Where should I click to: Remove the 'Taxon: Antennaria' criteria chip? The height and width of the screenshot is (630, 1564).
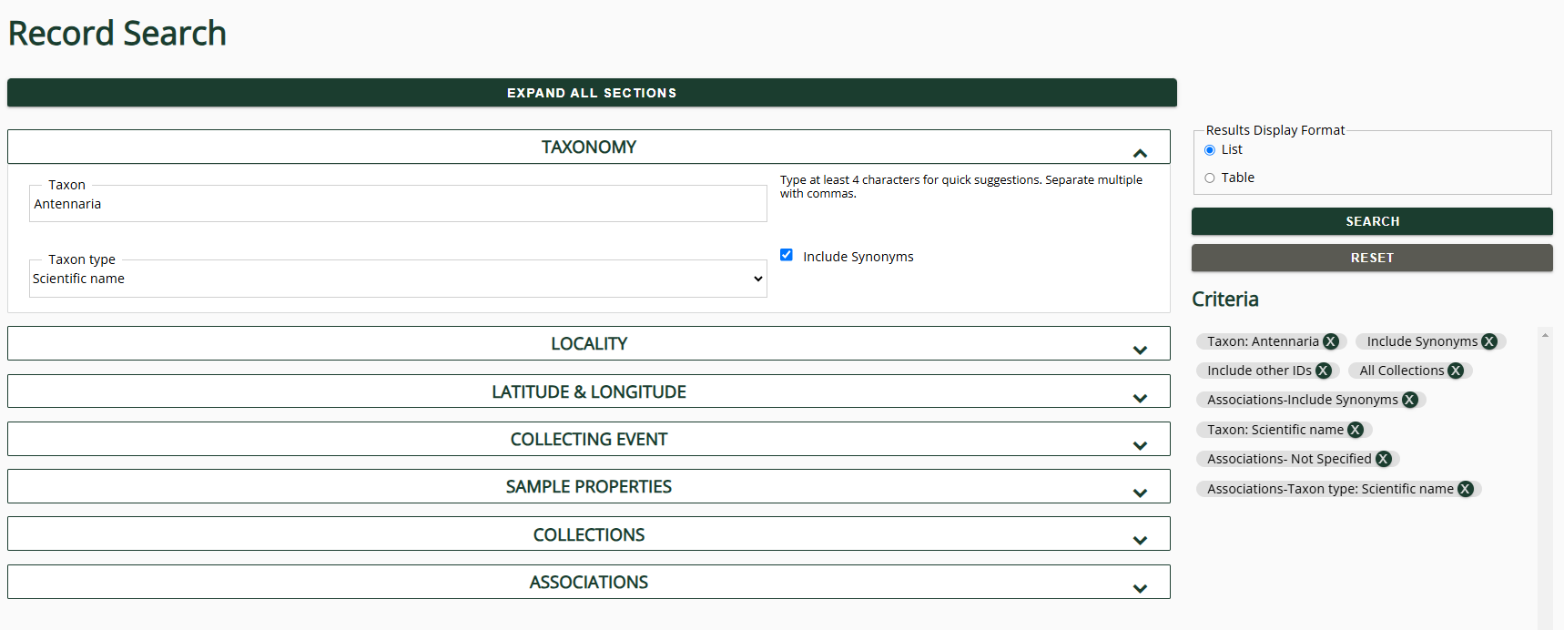coord(1331,341)
